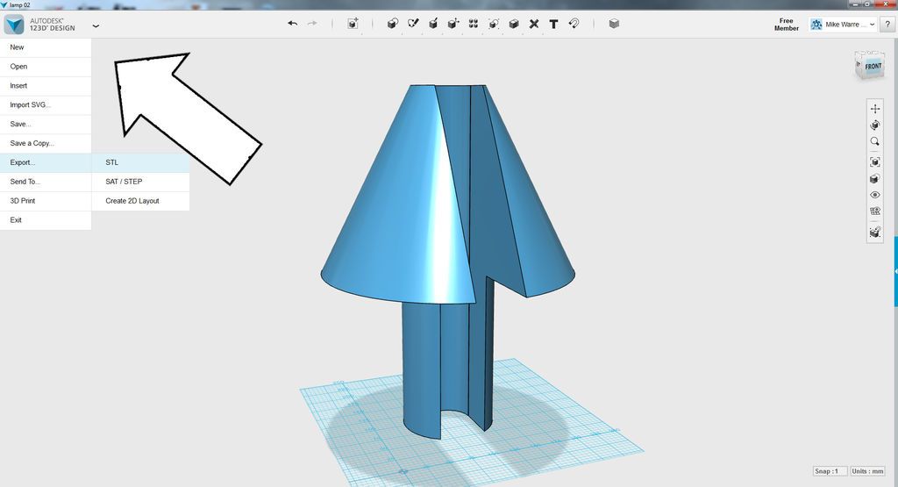Click the FRONT face of the view cube

coord(873,66)
